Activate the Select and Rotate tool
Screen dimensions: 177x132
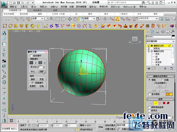click(75, 19)
